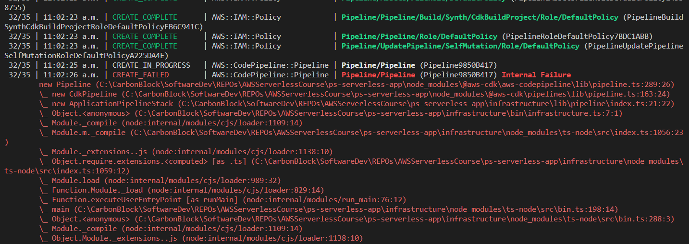Click the '11:02:26 a.m.' timestamp
This screenshot has width=689, height=244.
(x=70, y=75)
